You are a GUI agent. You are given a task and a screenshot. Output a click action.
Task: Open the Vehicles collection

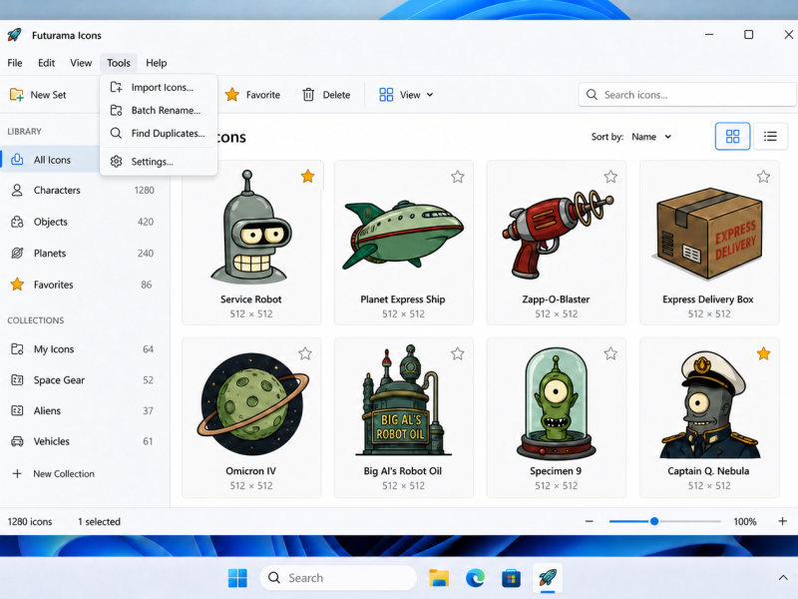83,441
